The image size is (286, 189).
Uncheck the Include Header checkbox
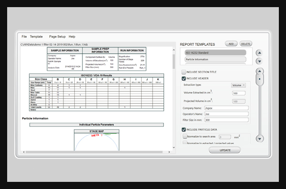[184, 78]
